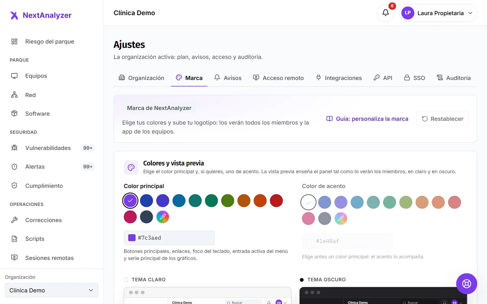Image resolution: width=487 pixels, height=304 pixels.
Task: Select the Tema claro radio option
Action: 126,280
